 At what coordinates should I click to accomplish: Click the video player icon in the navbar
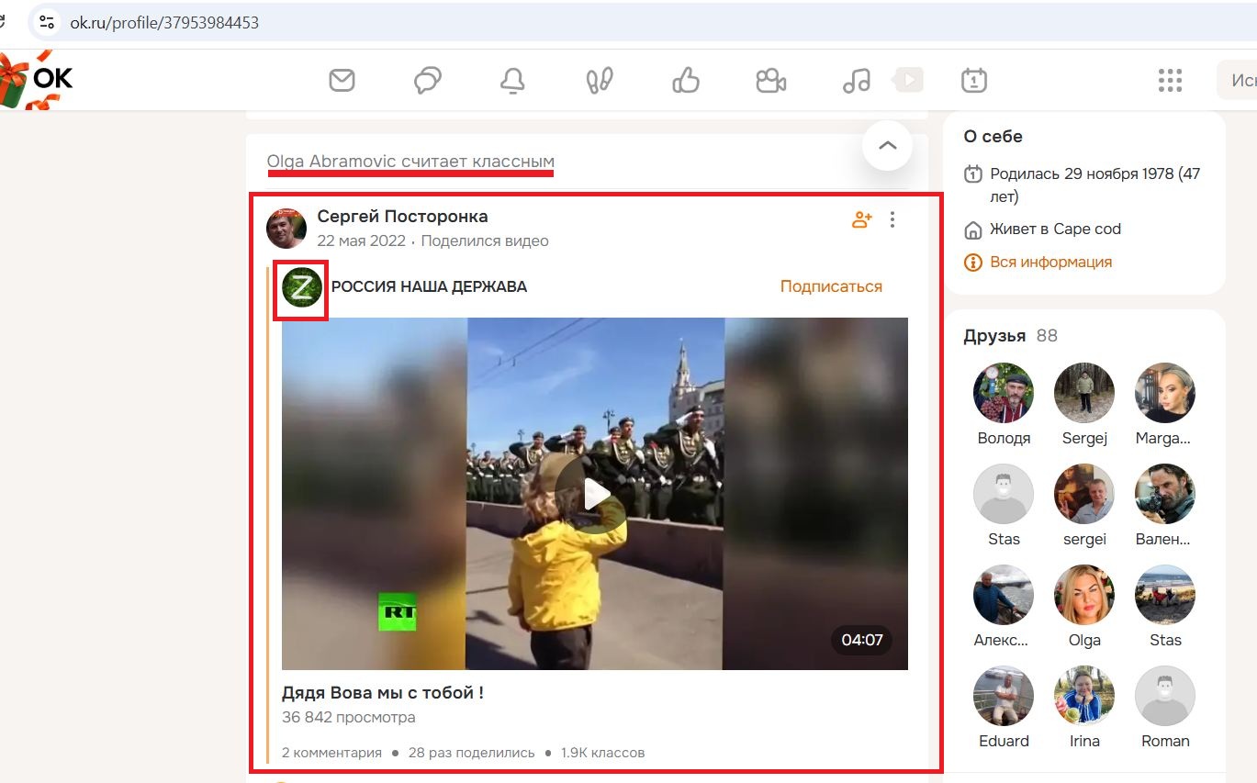point(907,80)
